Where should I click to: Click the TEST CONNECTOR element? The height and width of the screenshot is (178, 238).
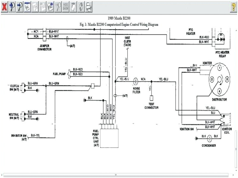[152, 98]
